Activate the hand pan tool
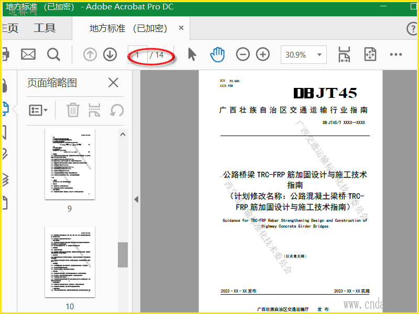Screen dimensions: 419x314 pos(217,54)
